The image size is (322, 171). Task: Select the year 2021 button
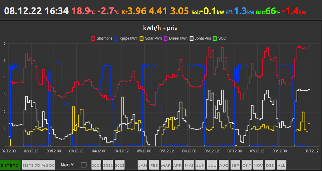pos(96,165)
